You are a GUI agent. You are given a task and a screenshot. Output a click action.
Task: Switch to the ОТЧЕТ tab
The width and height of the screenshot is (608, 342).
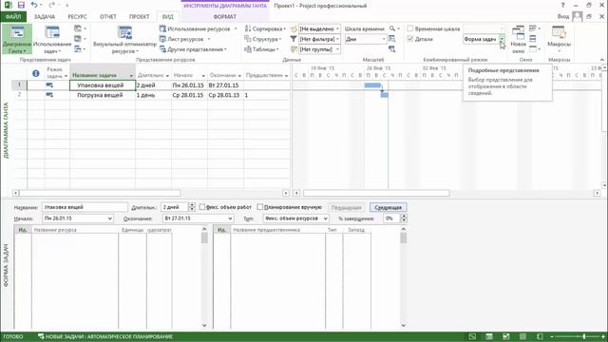click(107, 17)
